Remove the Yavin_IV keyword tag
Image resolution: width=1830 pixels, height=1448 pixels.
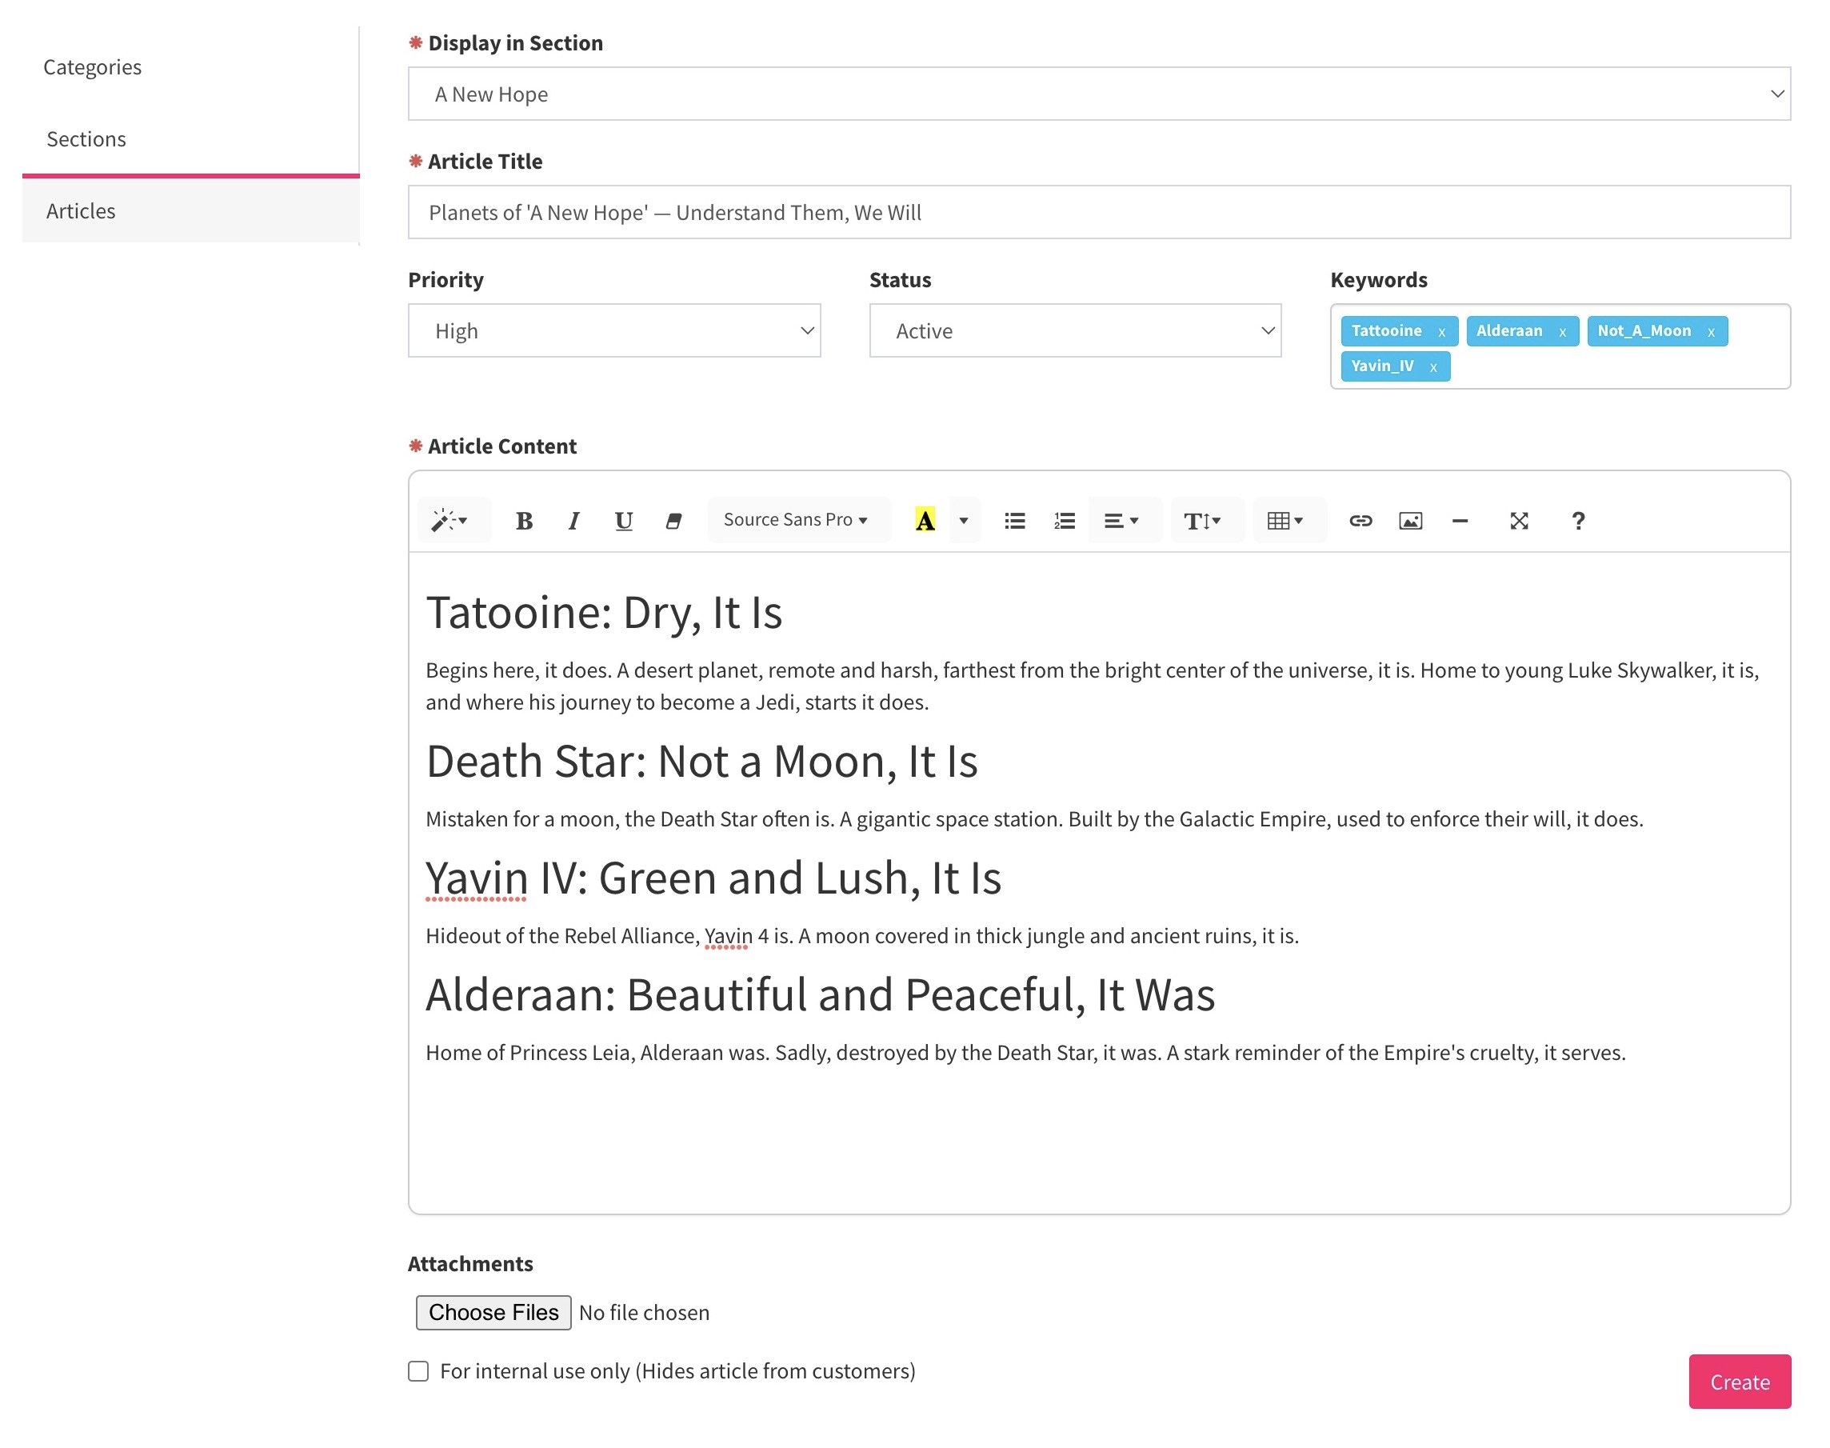click(x=1433, y=367)
